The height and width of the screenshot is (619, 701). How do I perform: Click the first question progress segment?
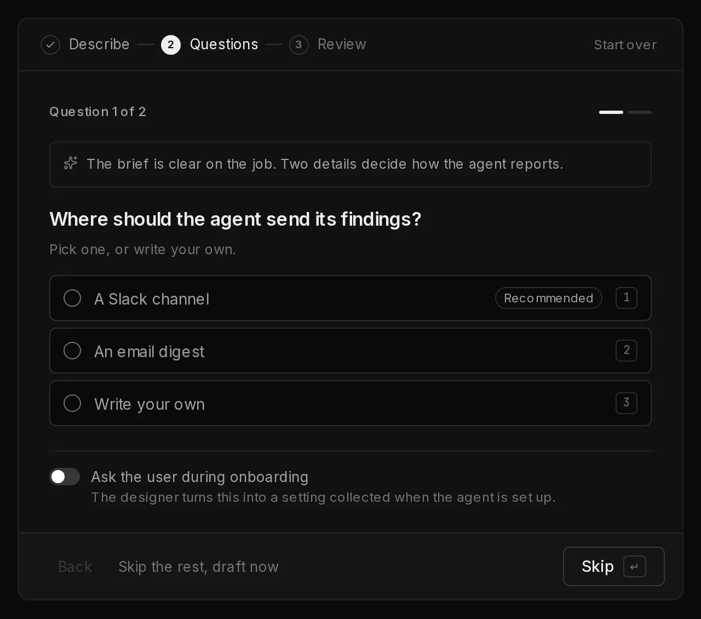point(611,112)
